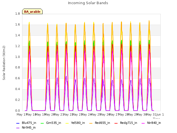Click the Jun 1 x-axis date label
Image resolution: width=177 pixels, height=133 pixels.
[x=160, y=114]
